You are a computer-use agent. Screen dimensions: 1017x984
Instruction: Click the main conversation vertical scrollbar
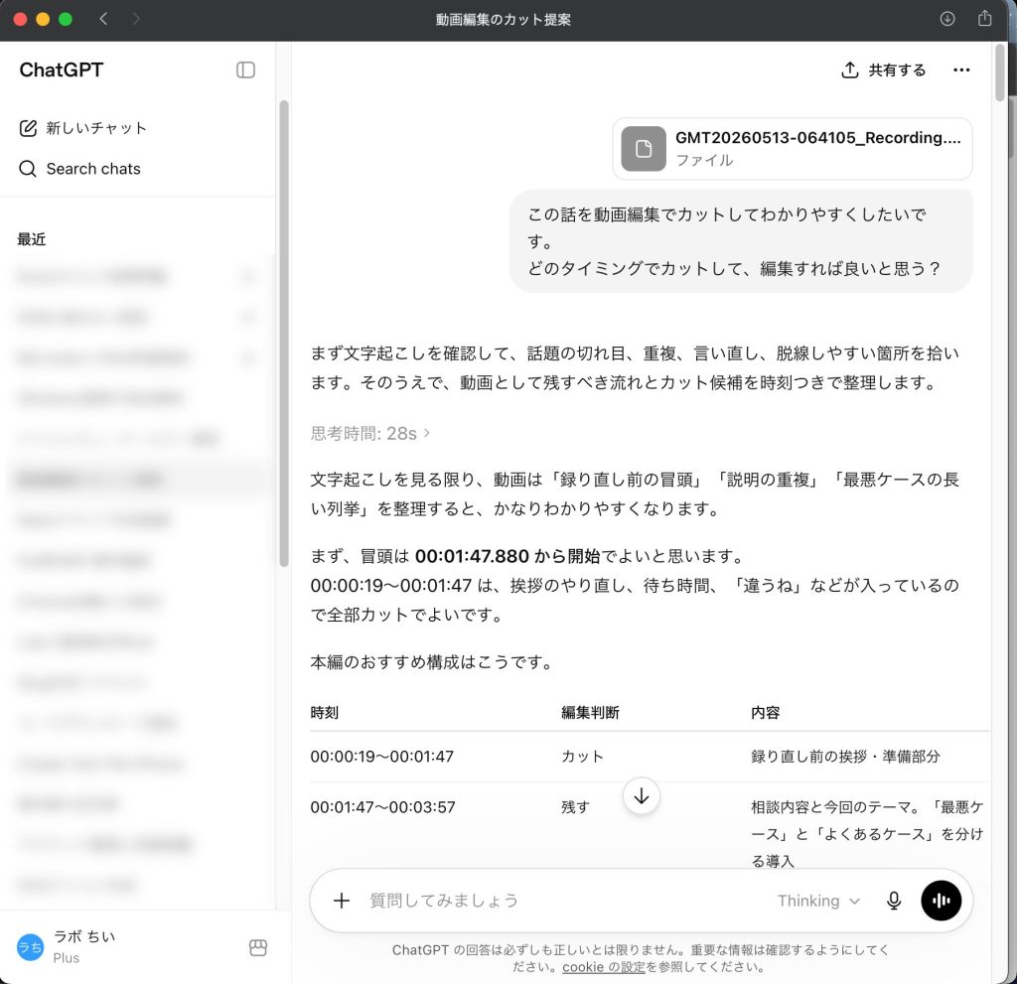(x=999, y=72)
